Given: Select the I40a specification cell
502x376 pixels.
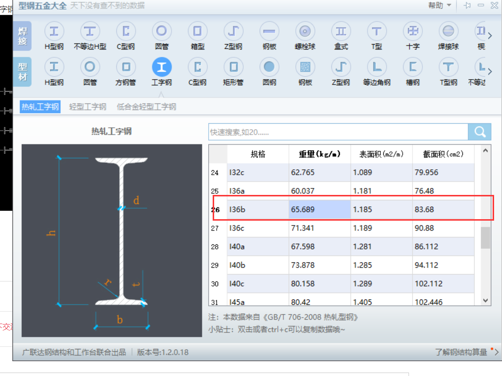Looking at the screenshot, I should 258,246.
